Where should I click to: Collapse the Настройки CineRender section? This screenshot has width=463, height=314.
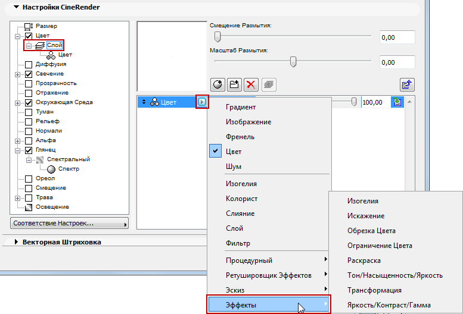(x=16, y=7)
